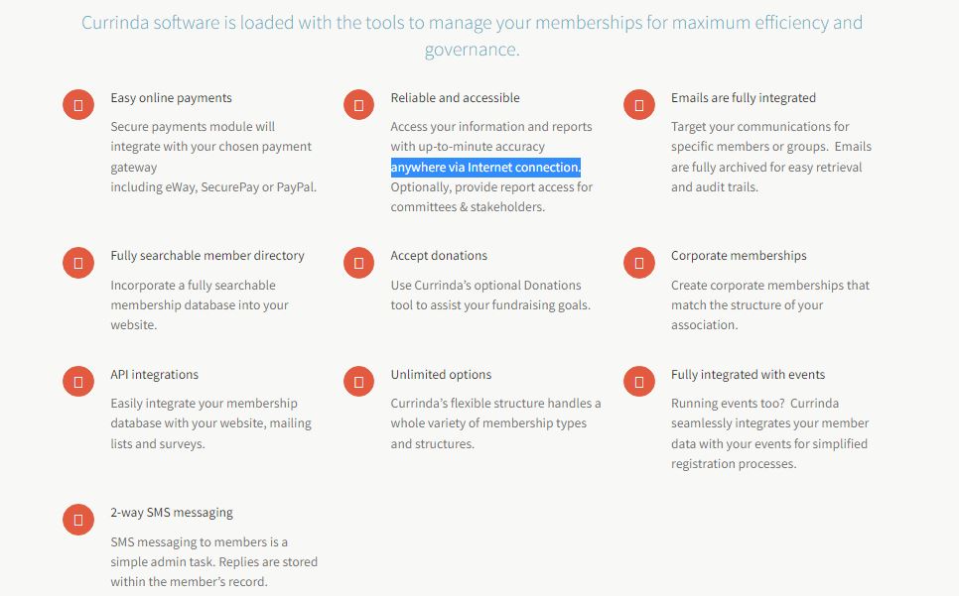Screen dimensions: 959x596
Task: Click the Emails are fully integrated icon
Action: click(x=638, y=104)
